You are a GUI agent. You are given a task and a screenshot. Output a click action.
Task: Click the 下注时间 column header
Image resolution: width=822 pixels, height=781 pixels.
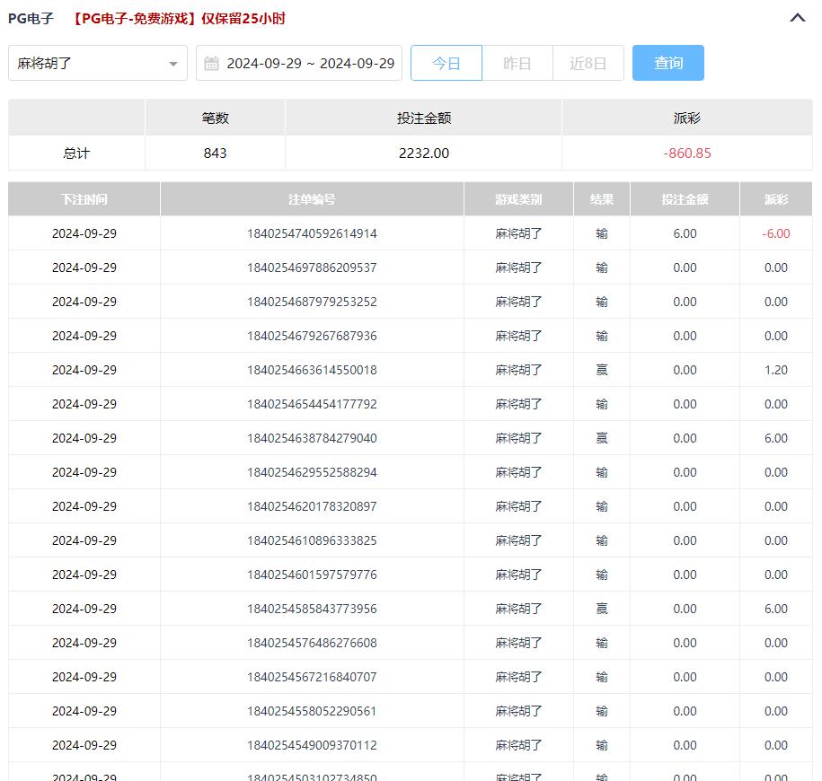click(84, 199)
